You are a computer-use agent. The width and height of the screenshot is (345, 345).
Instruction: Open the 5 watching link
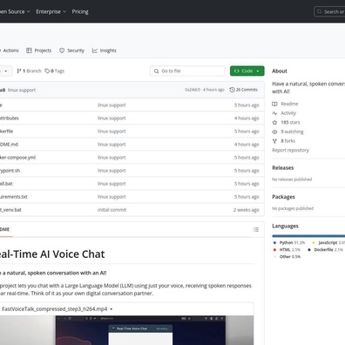coord(292,132)
